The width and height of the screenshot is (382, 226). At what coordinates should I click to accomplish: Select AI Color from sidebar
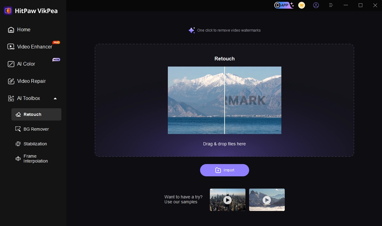(26, 64)
